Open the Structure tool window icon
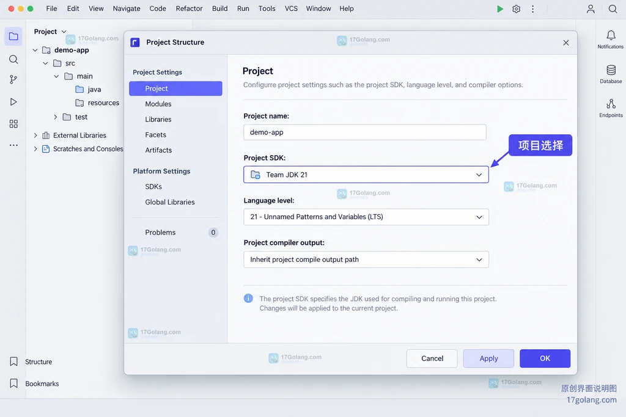626x417 pixels. click(13, 361)
